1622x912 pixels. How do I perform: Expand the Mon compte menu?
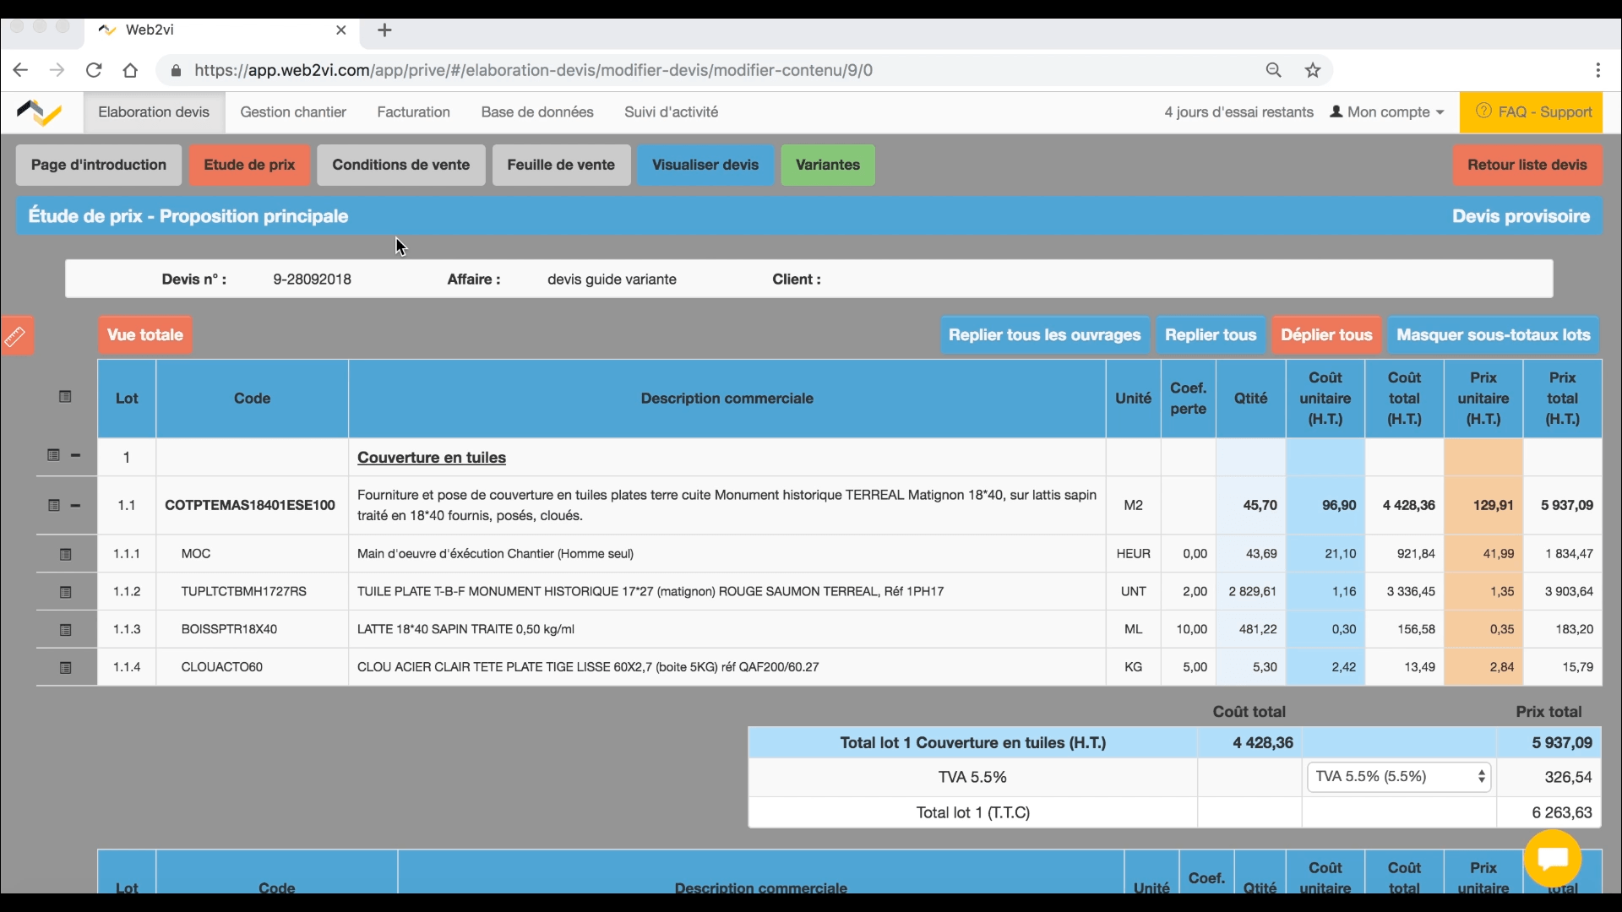point(1387,112)
